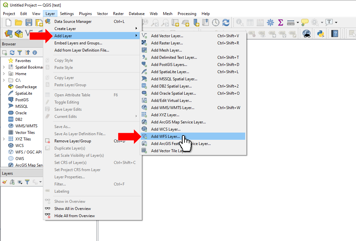Click the New Project blank page icon
356x241 pixels.
coord(9,23)
